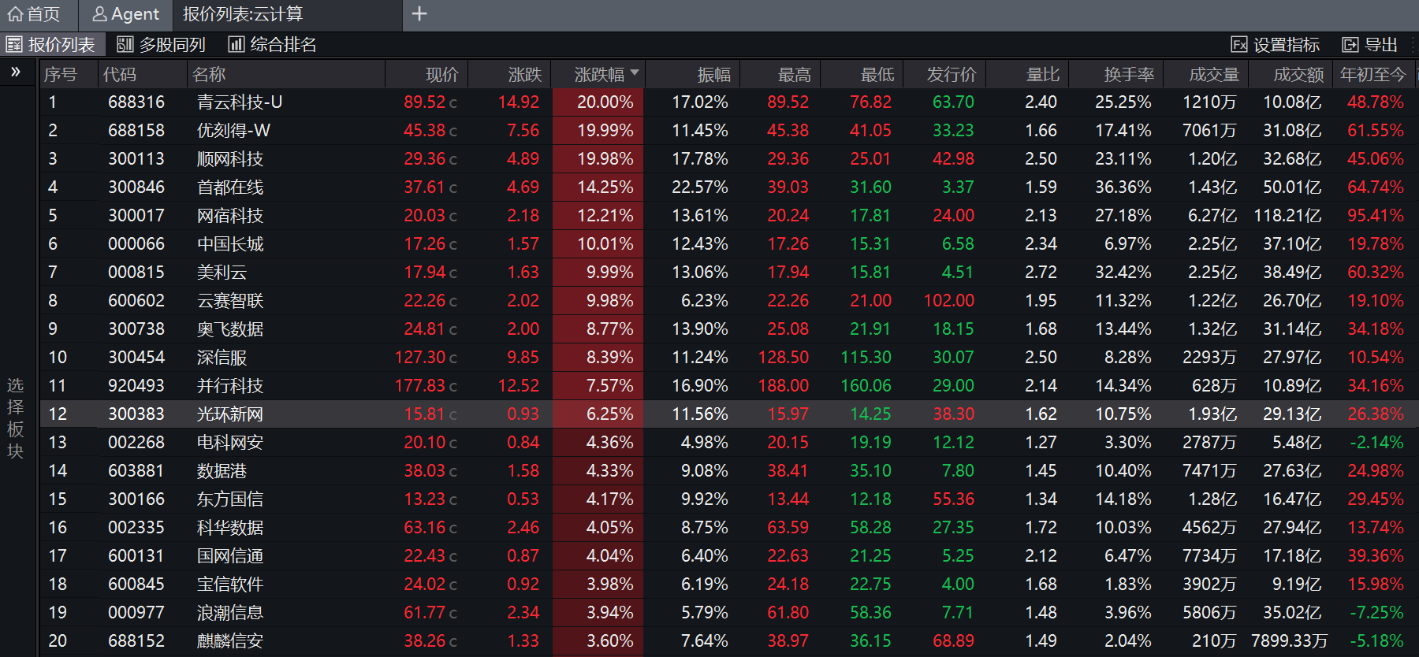Click the 首页 home icon

pyautogui.click(x=16, y=14)
